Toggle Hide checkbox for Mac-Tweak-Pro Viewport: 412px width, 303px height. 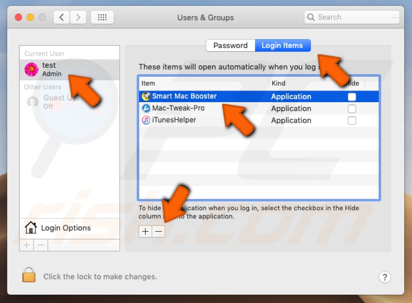tap(352, 108)
